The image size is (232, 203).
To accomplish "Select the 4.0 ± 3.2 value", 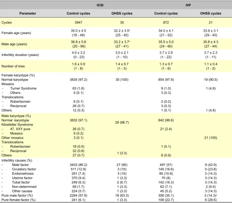I will pos(78,53).
